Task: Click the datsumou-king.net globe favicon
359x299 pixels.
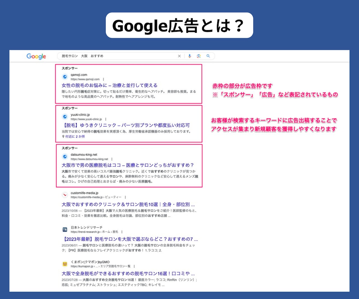Action: click(65, 157)
